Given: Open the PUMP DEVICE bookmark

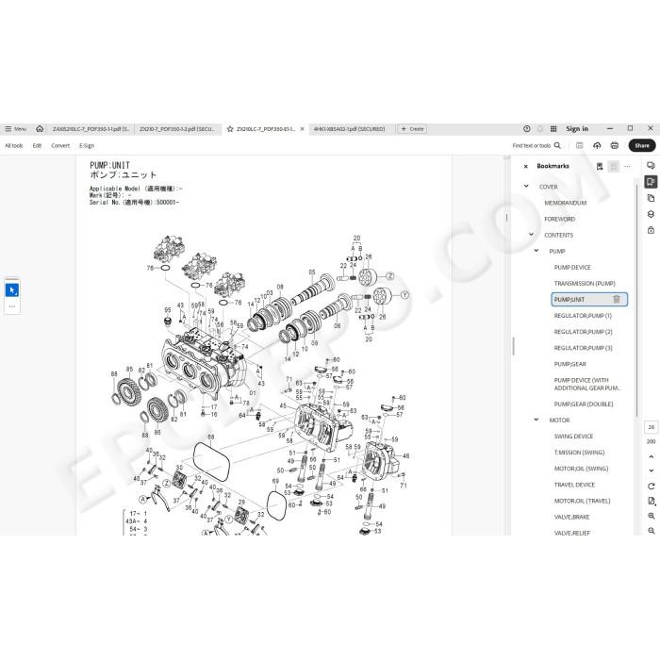Looking at the screenshot, I should 572,267.
